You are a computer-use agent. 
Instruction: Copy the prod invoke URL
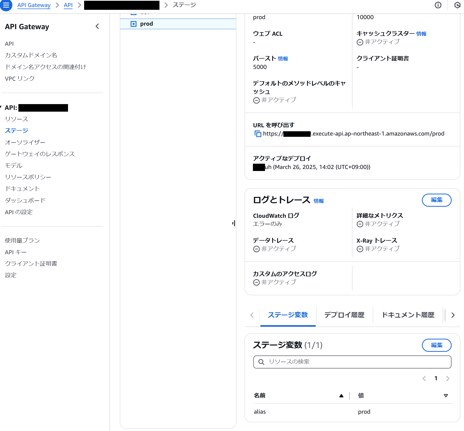[257, 134]
